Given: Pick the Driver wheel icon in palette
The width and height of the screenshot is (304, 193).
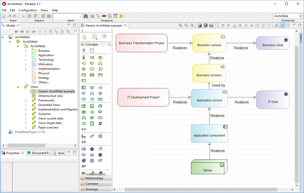Looking at the screenshot, I should [x=92, y=149].
